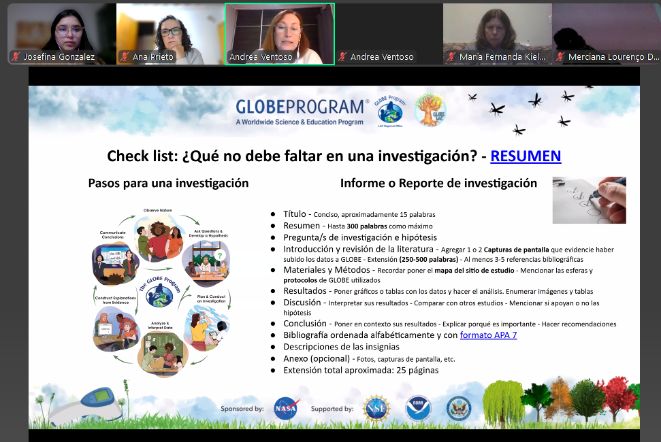
Task: Click the Ask Questions & Develop Hypothesis illustration
Action: pos(206,264)
